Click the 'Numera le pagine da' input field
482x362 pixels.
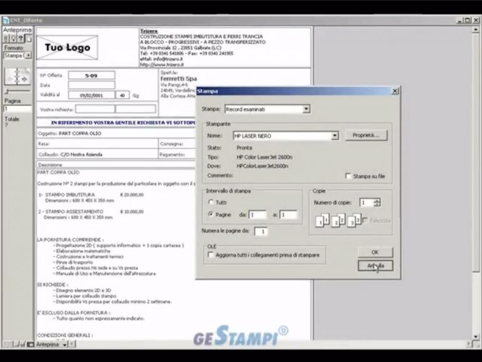[260, 232]
